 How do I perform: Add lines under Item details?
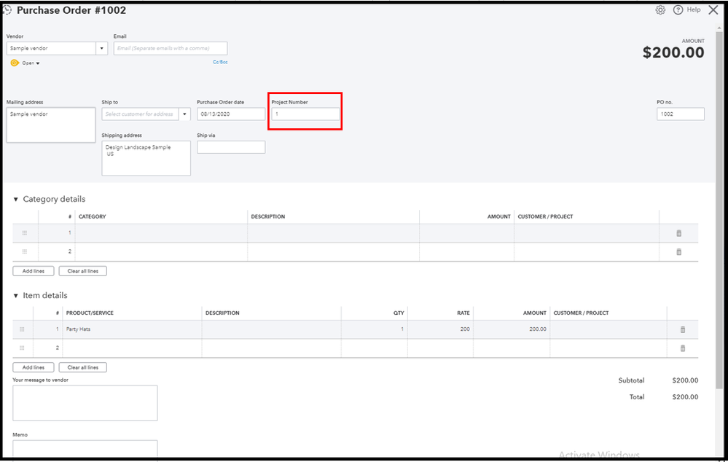click(34, 367)
